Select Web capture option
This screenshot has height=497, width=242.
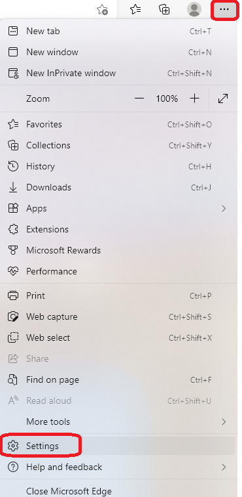118,316
